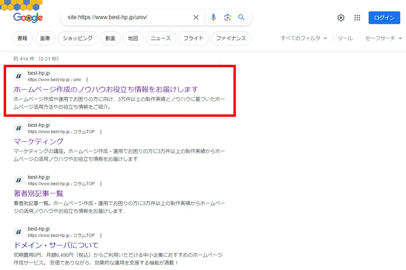Open the three-dot menu next to マーケティング result
Viewport: 406px width, 270px height.
pyautogui.click(x=101, y=132)
